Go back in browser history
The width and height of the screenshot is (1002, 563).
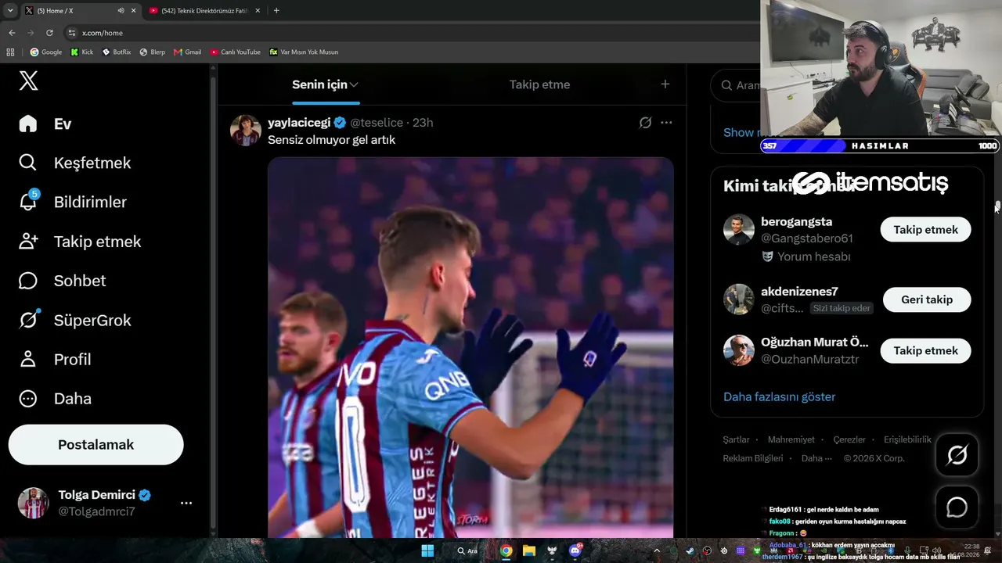[12, 33]
